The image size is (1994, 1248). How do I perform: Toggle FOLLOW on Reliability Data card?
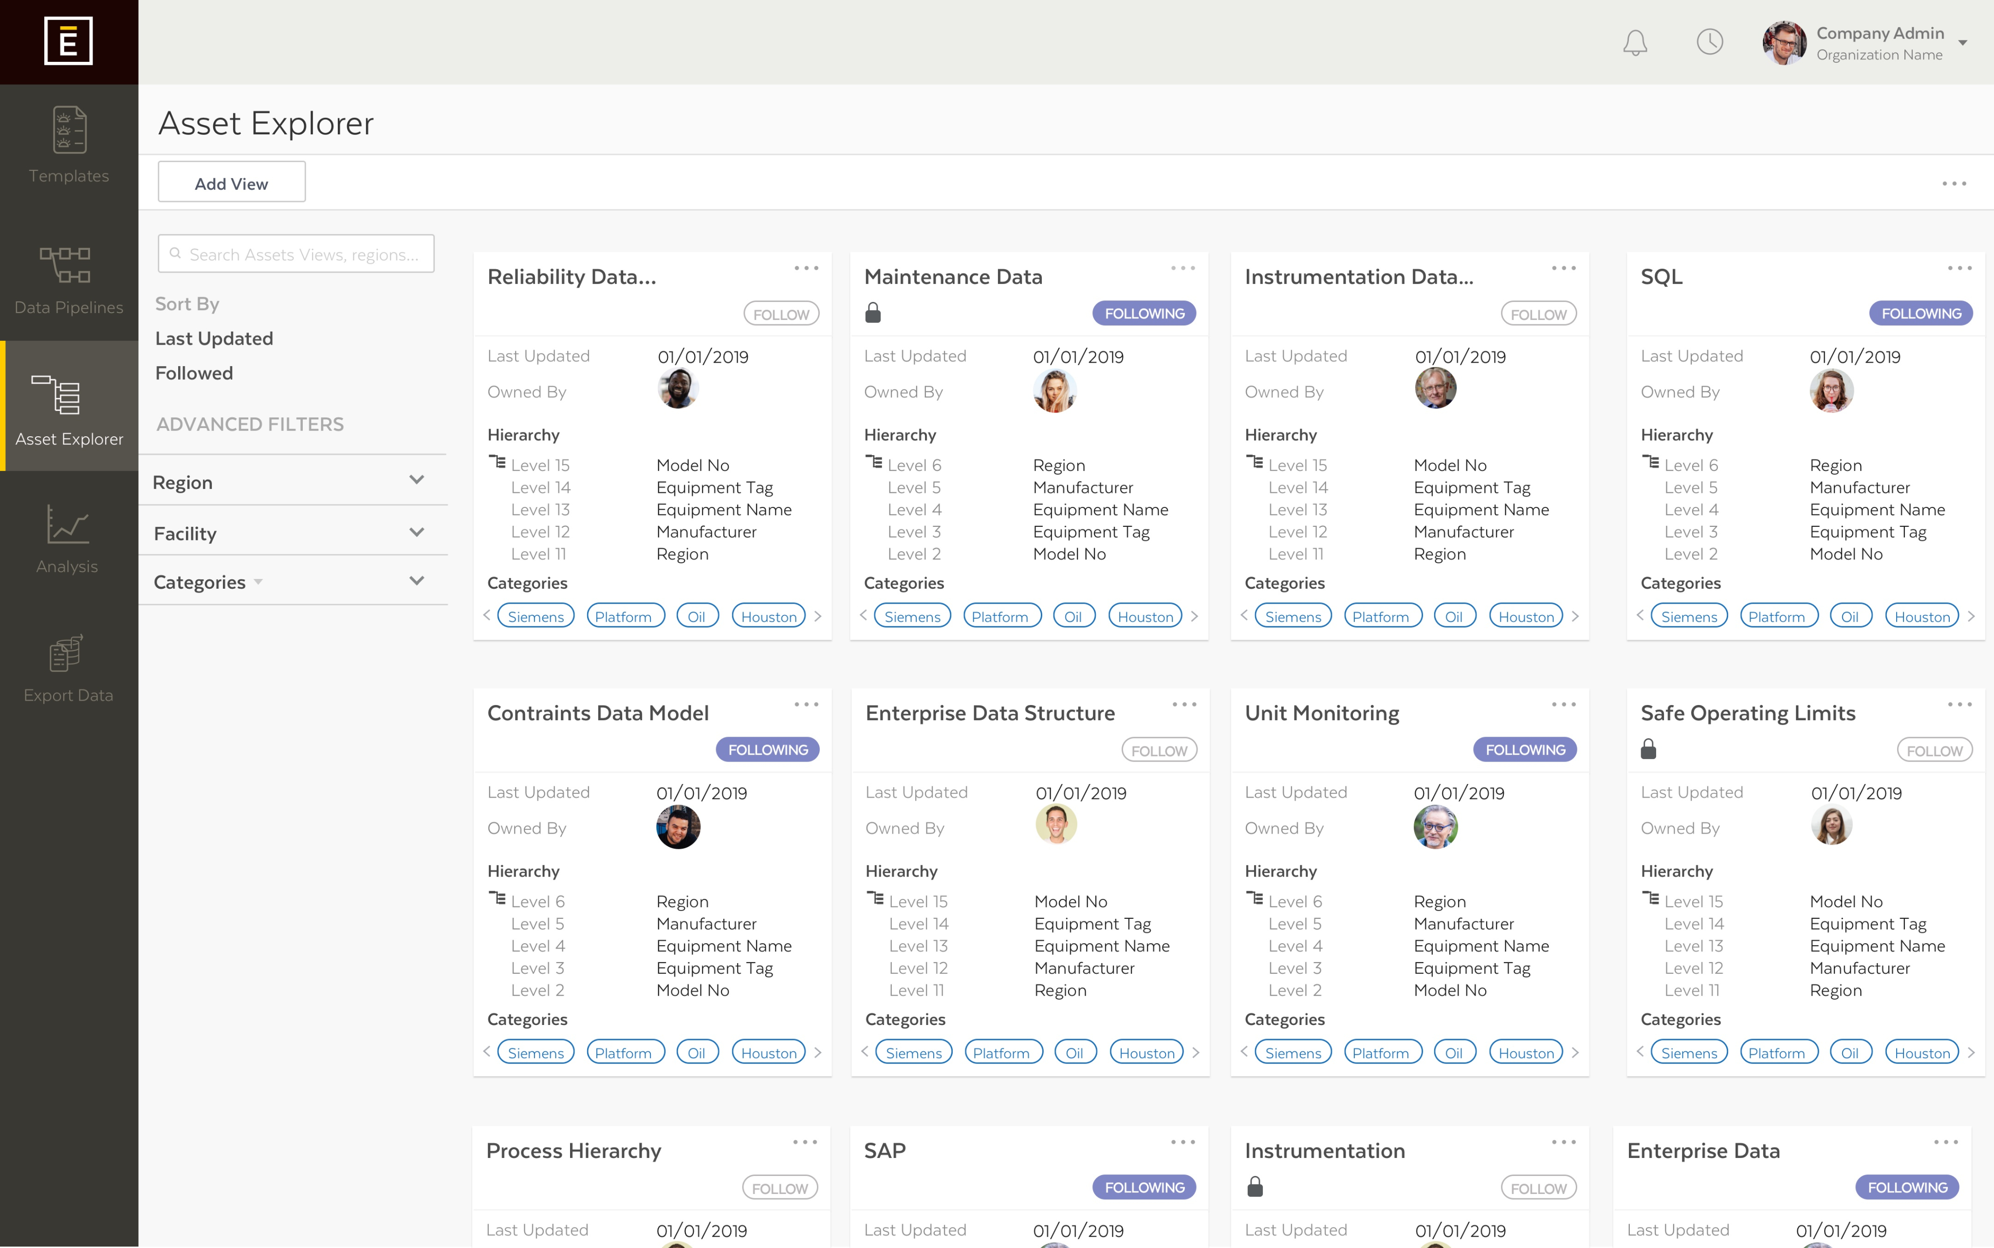780,314
